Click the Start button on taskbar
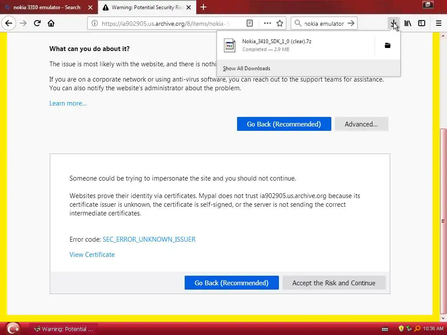447x335 pixels. point(13,329)
